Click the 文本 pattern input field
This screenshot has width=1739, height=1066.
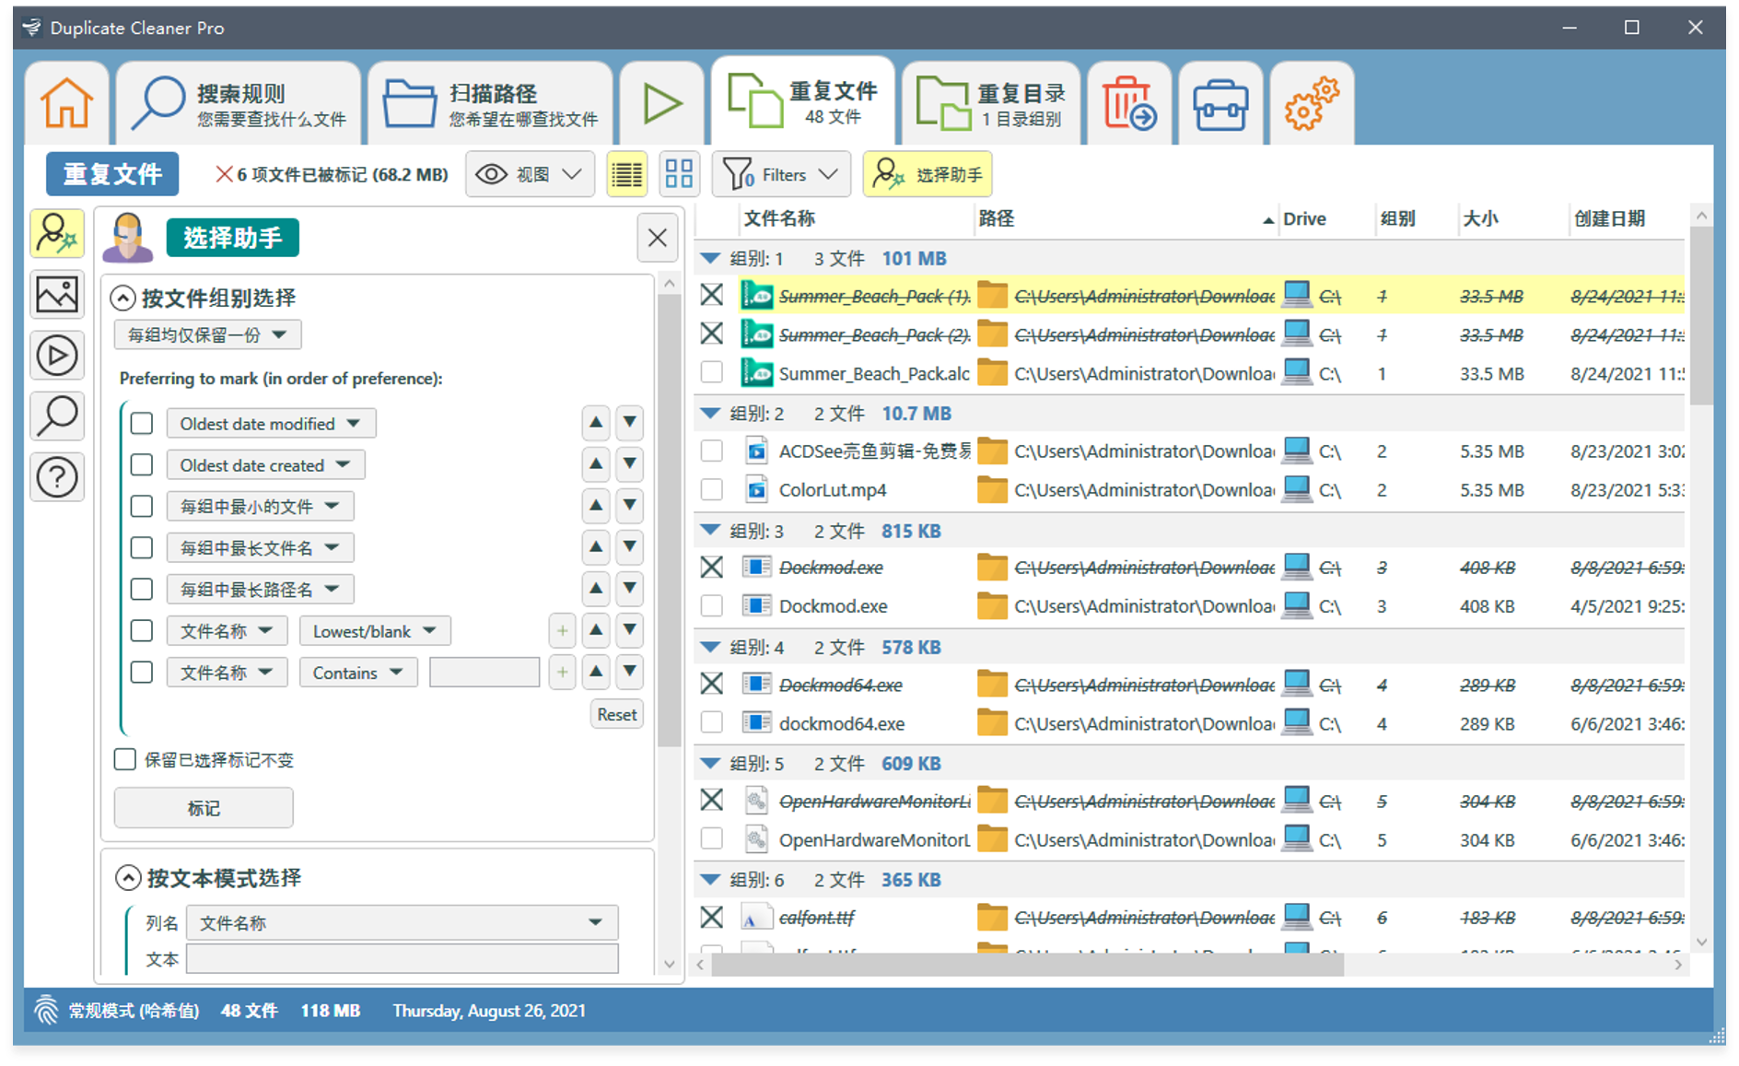click(402, 959)
